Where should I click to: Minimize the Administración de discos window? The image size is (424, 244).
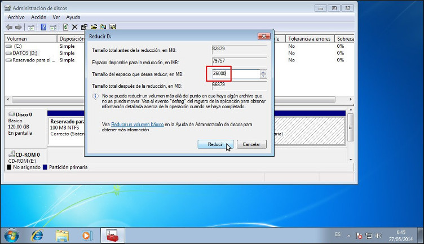(x=321, y=8)
